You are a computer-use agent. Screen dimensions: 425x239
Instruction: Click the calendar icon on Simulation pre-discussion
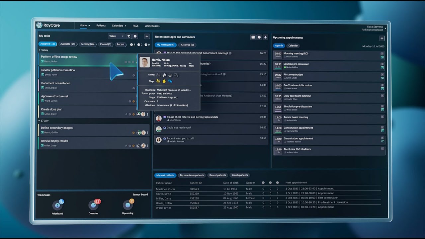(382, 110)
